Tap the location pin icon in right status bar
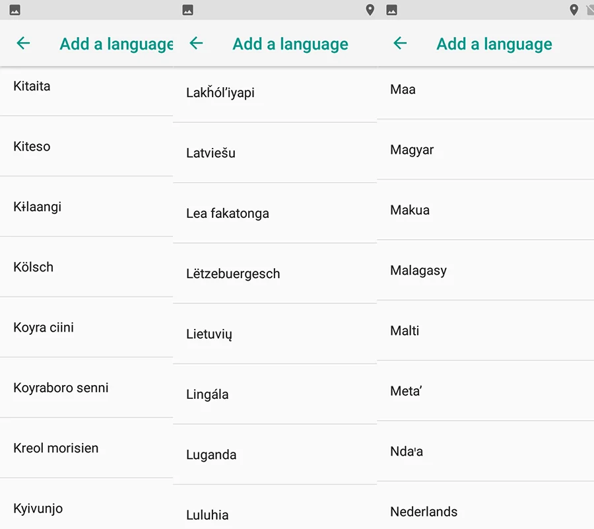This screenshot has height=529, width=594. pos(574,10)
